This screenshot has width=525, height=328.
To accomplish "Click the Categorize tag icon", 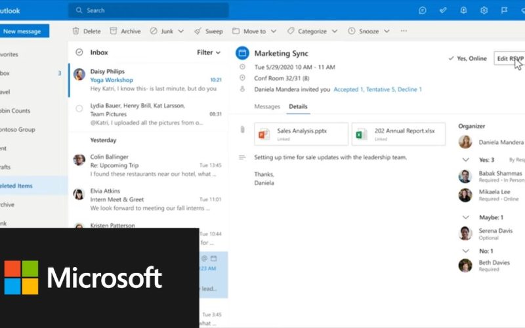I will point(291,31).
